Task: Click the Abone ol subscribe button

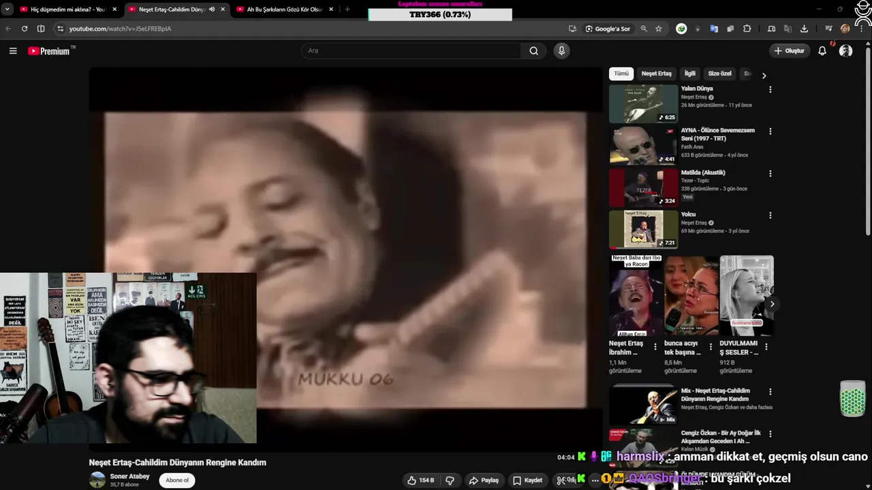Action: (x=177, y=480)
